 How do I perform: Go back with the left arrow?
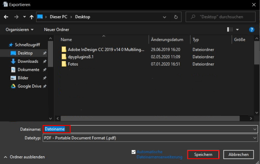click(6, 17)
